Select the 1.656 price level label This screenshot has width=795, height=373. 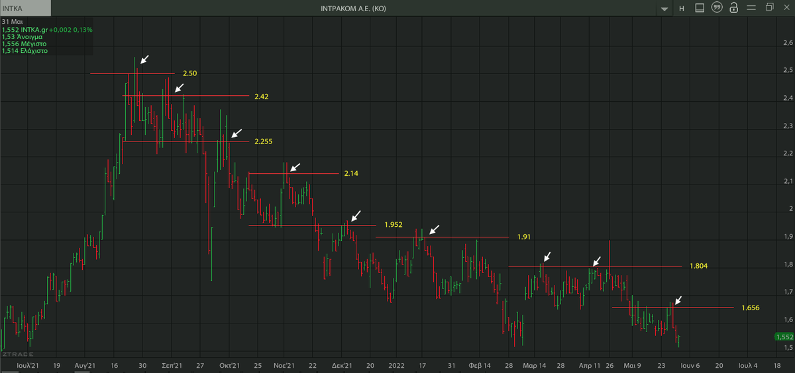(750, 308)
